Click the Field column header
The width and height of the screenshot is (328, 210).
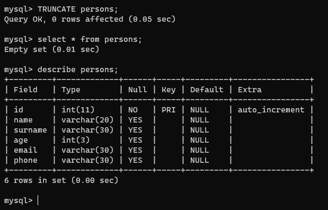pos(25,90)
